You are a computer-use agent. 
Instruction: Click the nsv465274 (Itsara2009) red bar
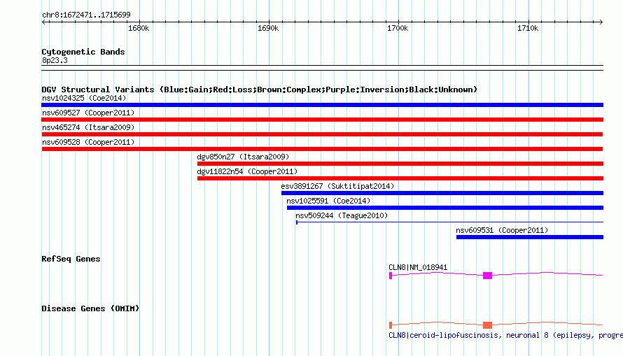(322, 134)
